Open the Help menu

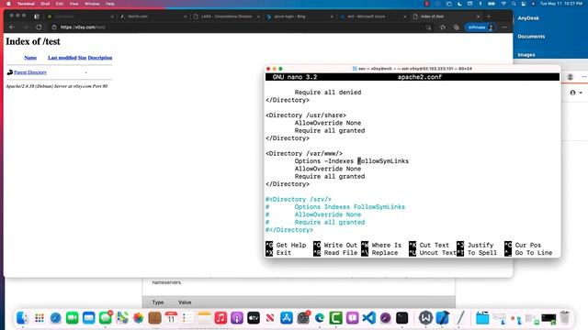click(110, 4)
